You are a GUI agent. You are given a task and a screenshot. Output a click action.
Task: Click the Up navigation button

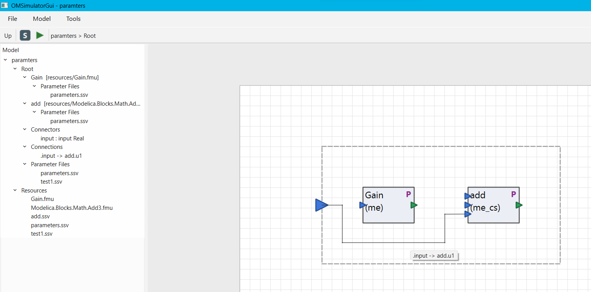8,36
